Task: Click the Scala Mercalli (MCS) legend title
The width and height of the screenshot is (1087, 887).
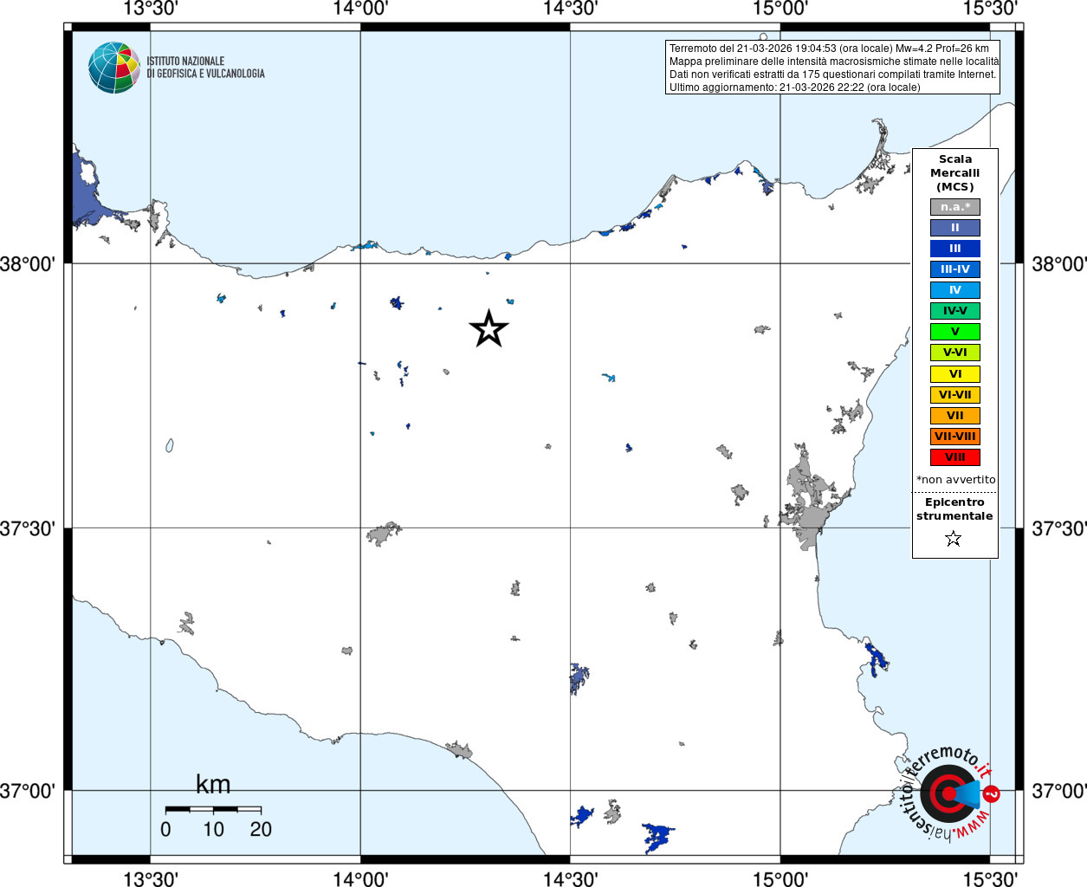Action: click(955, 173)
